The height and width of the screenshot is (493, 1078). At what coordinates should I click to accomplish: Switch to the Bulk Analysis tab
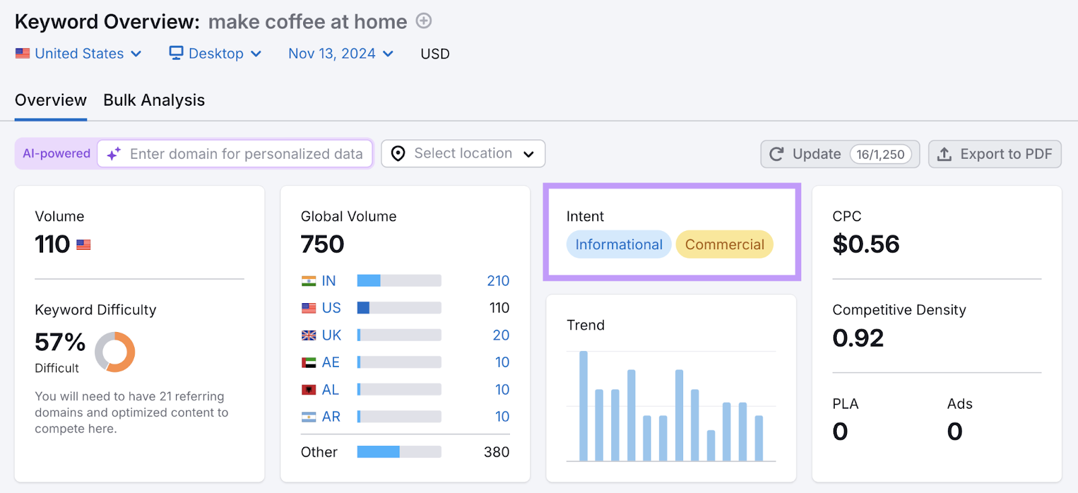click(x=154, y=100)
